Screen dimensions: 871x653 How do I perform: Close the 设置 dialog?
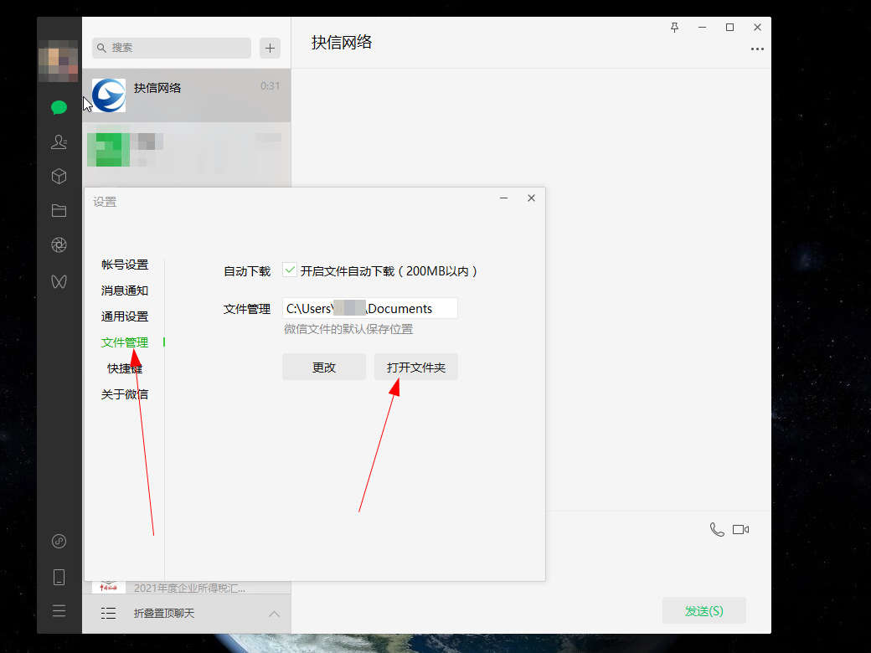pos(531,198)
